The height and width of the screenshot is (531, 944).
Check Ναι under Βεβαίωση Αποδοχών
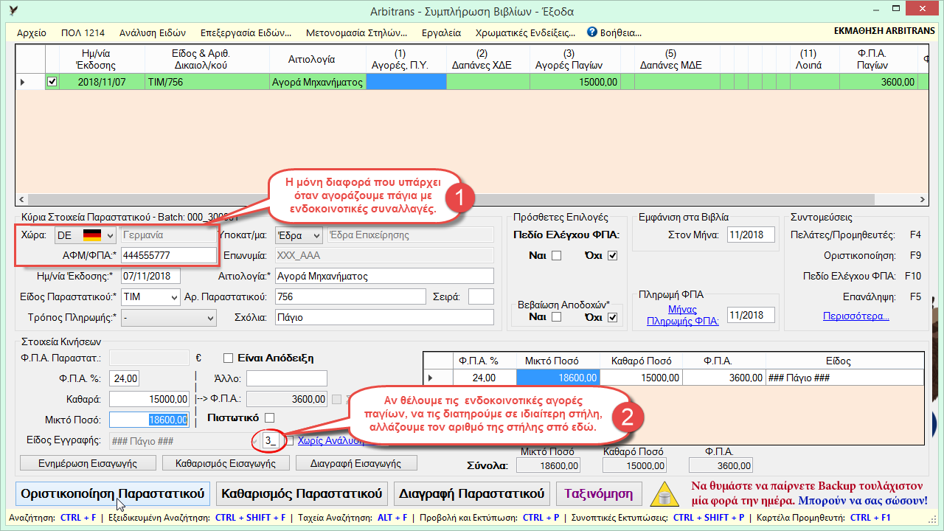point(556,317)
